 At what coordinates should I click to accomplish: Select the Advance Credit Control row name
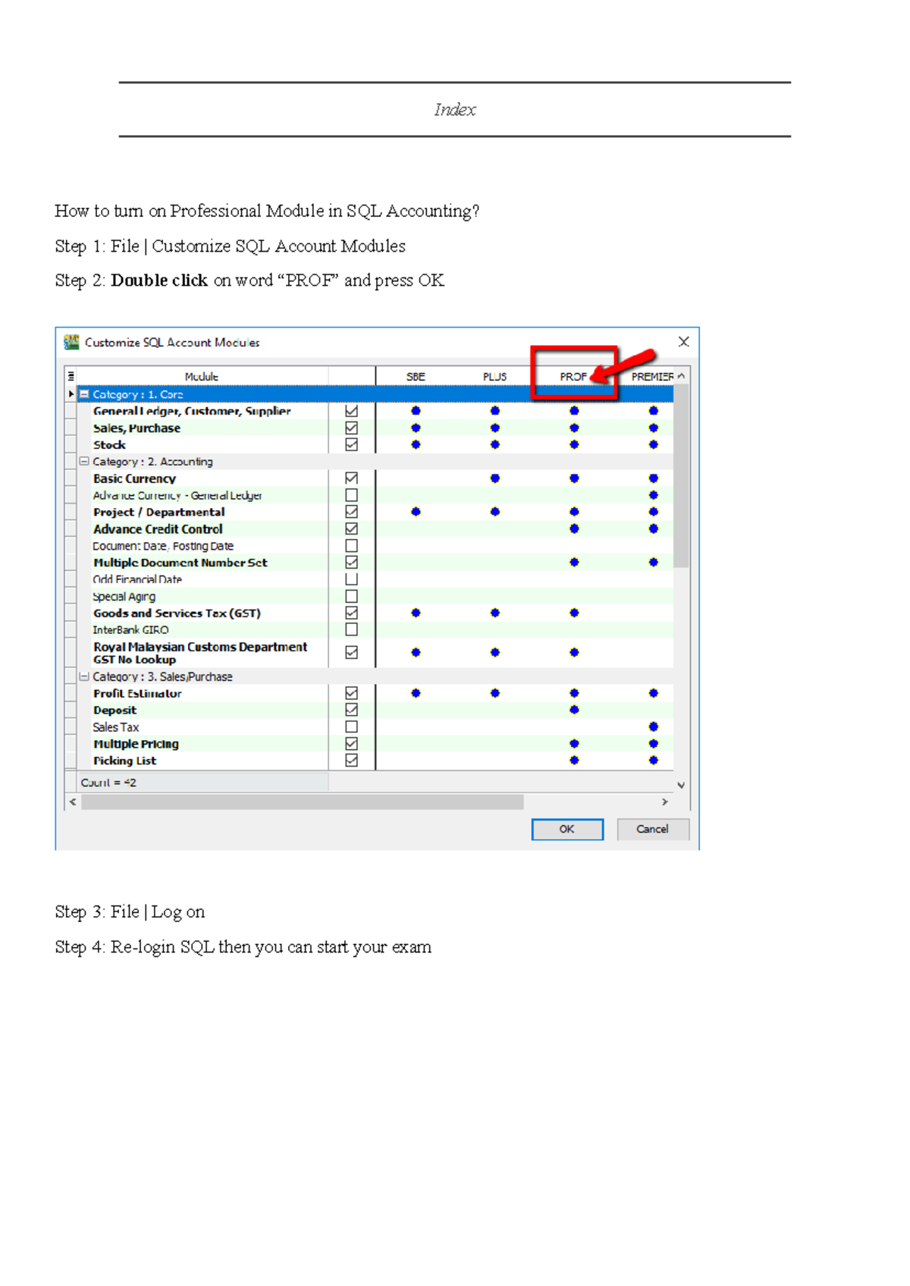[158, 529]
